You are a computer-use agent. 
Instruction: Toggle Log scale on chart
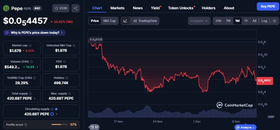pyautogui.click(x=264, y=21)
